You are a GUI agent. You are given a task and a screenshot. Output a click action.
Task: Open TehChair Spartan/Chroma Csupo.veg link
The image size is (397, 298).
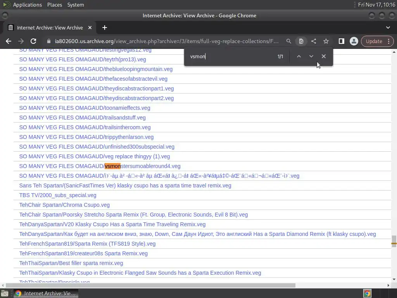[64, 205]
